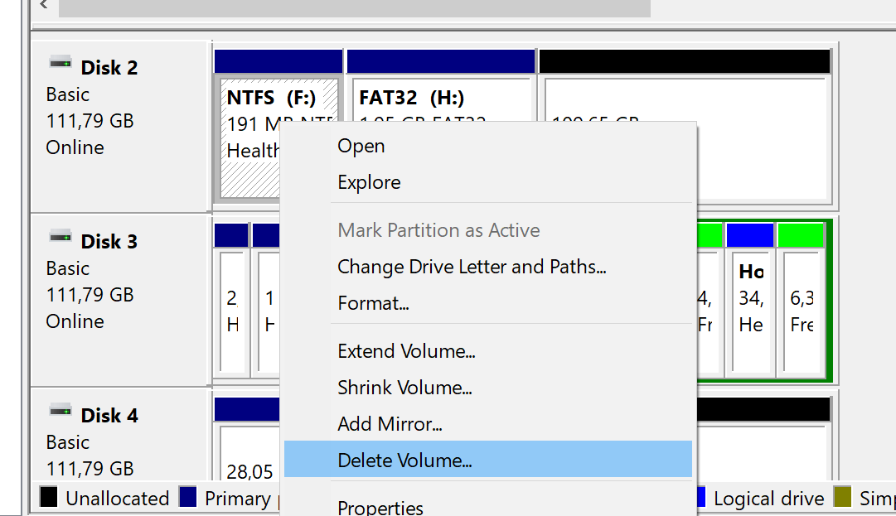Click the highlighted 'Delete Volume...' entry
Viewport: 896px width, 516px height.
pyautogui.click(x=406, y=460)
